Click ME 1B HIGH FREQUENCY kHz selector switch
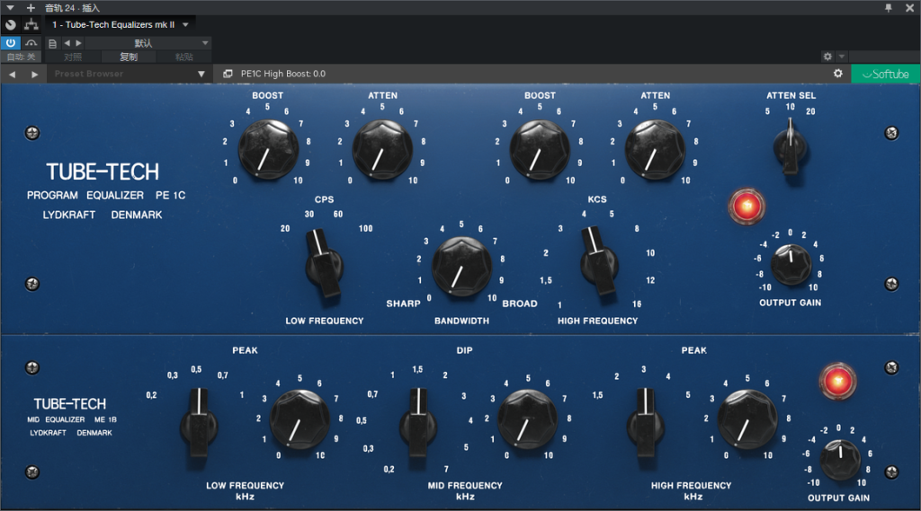Image resolution: width=921 pixels, height=511 pixels. (x=646, y=424)
